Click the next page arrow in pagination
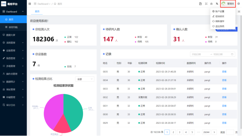 (214, 132)
